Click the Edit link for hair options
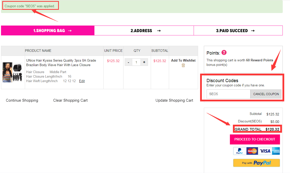Screen dimensions: 290x173 click(x=82, y=81)
